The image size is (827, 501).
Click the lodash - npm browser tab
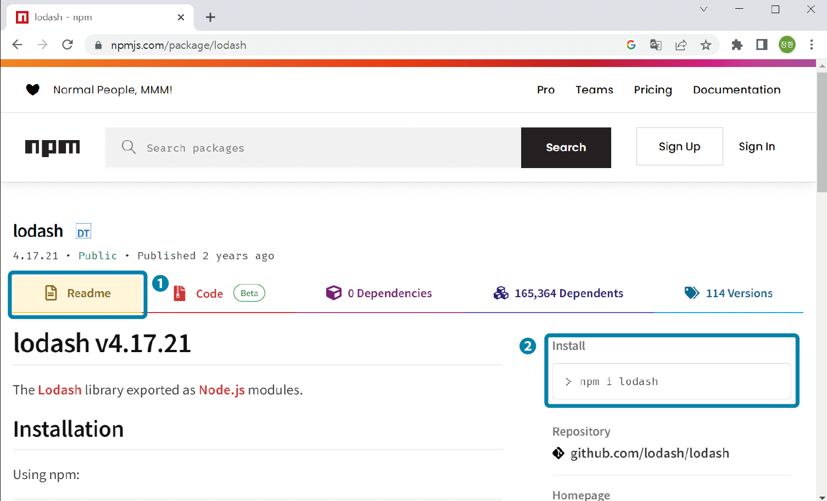[x=100, y=18]
